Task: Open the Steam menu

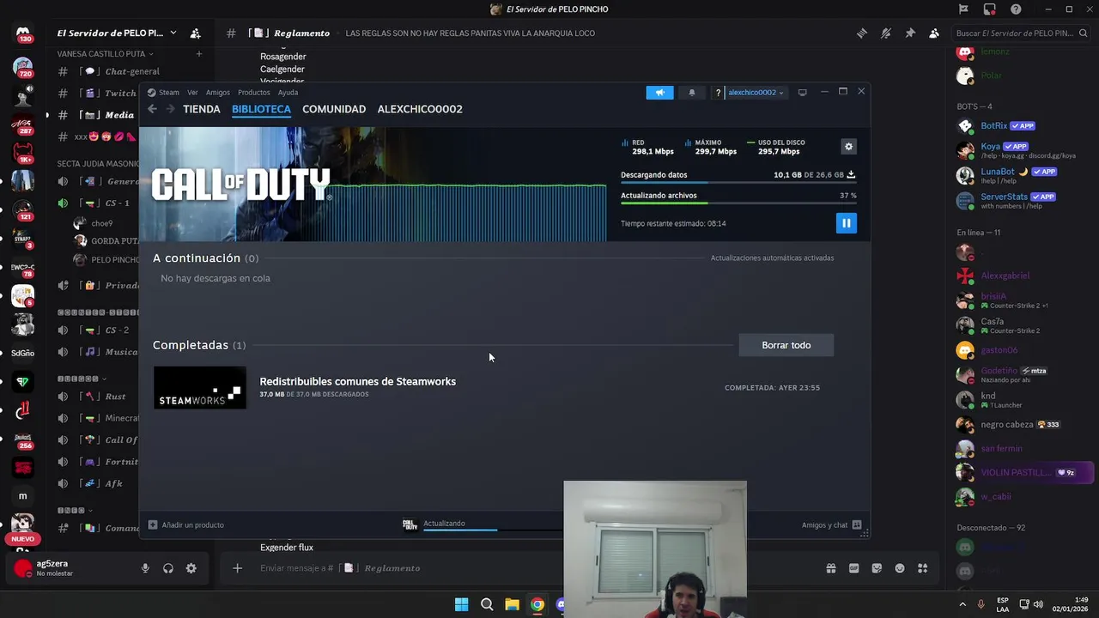Action: click(x=164, y=93)
